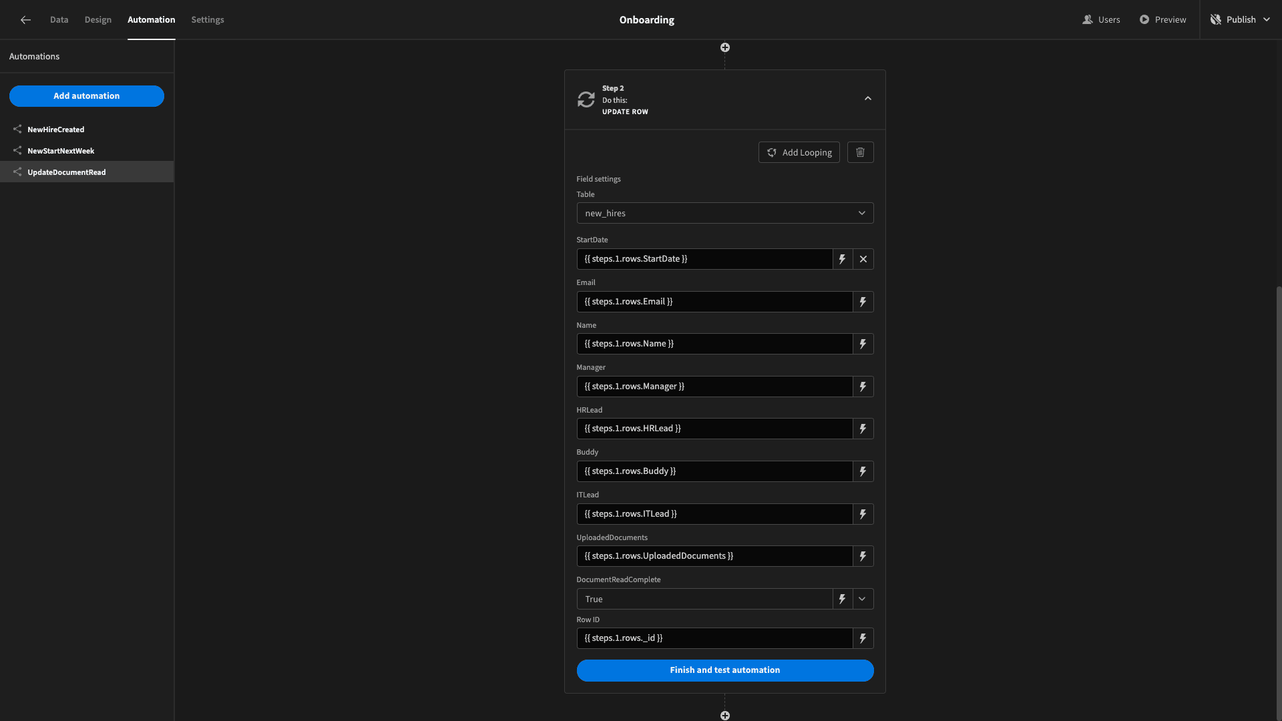Add a step above Step 2
1282x721 pixels.
725,47
